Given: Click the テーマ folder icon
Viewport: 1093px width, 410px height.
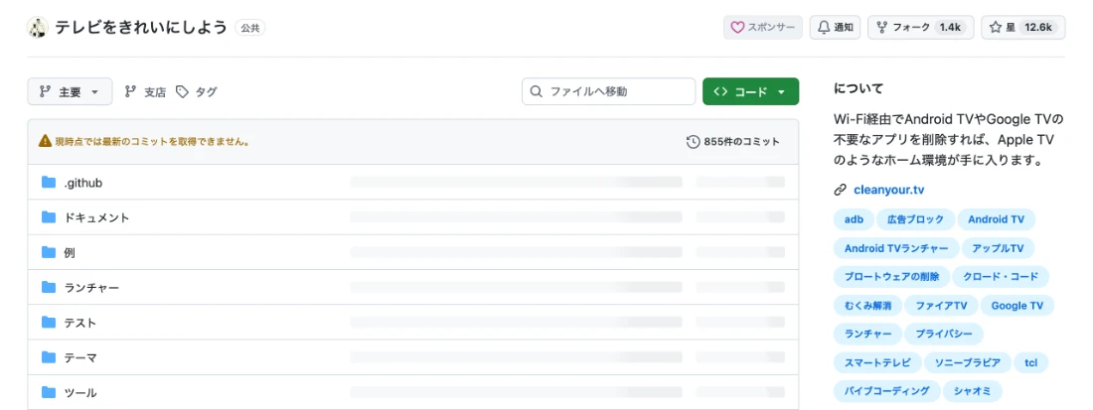Looking at the screenshot, I should (48, 357).
